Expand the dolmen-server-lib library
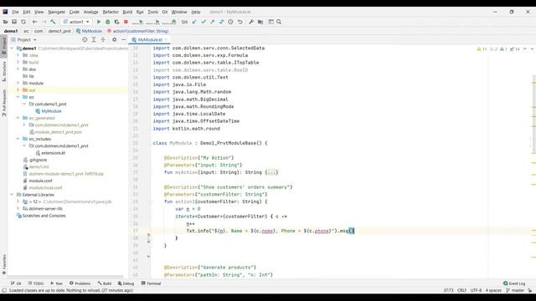This screenshot has width=536, height=301. (18, 208)
